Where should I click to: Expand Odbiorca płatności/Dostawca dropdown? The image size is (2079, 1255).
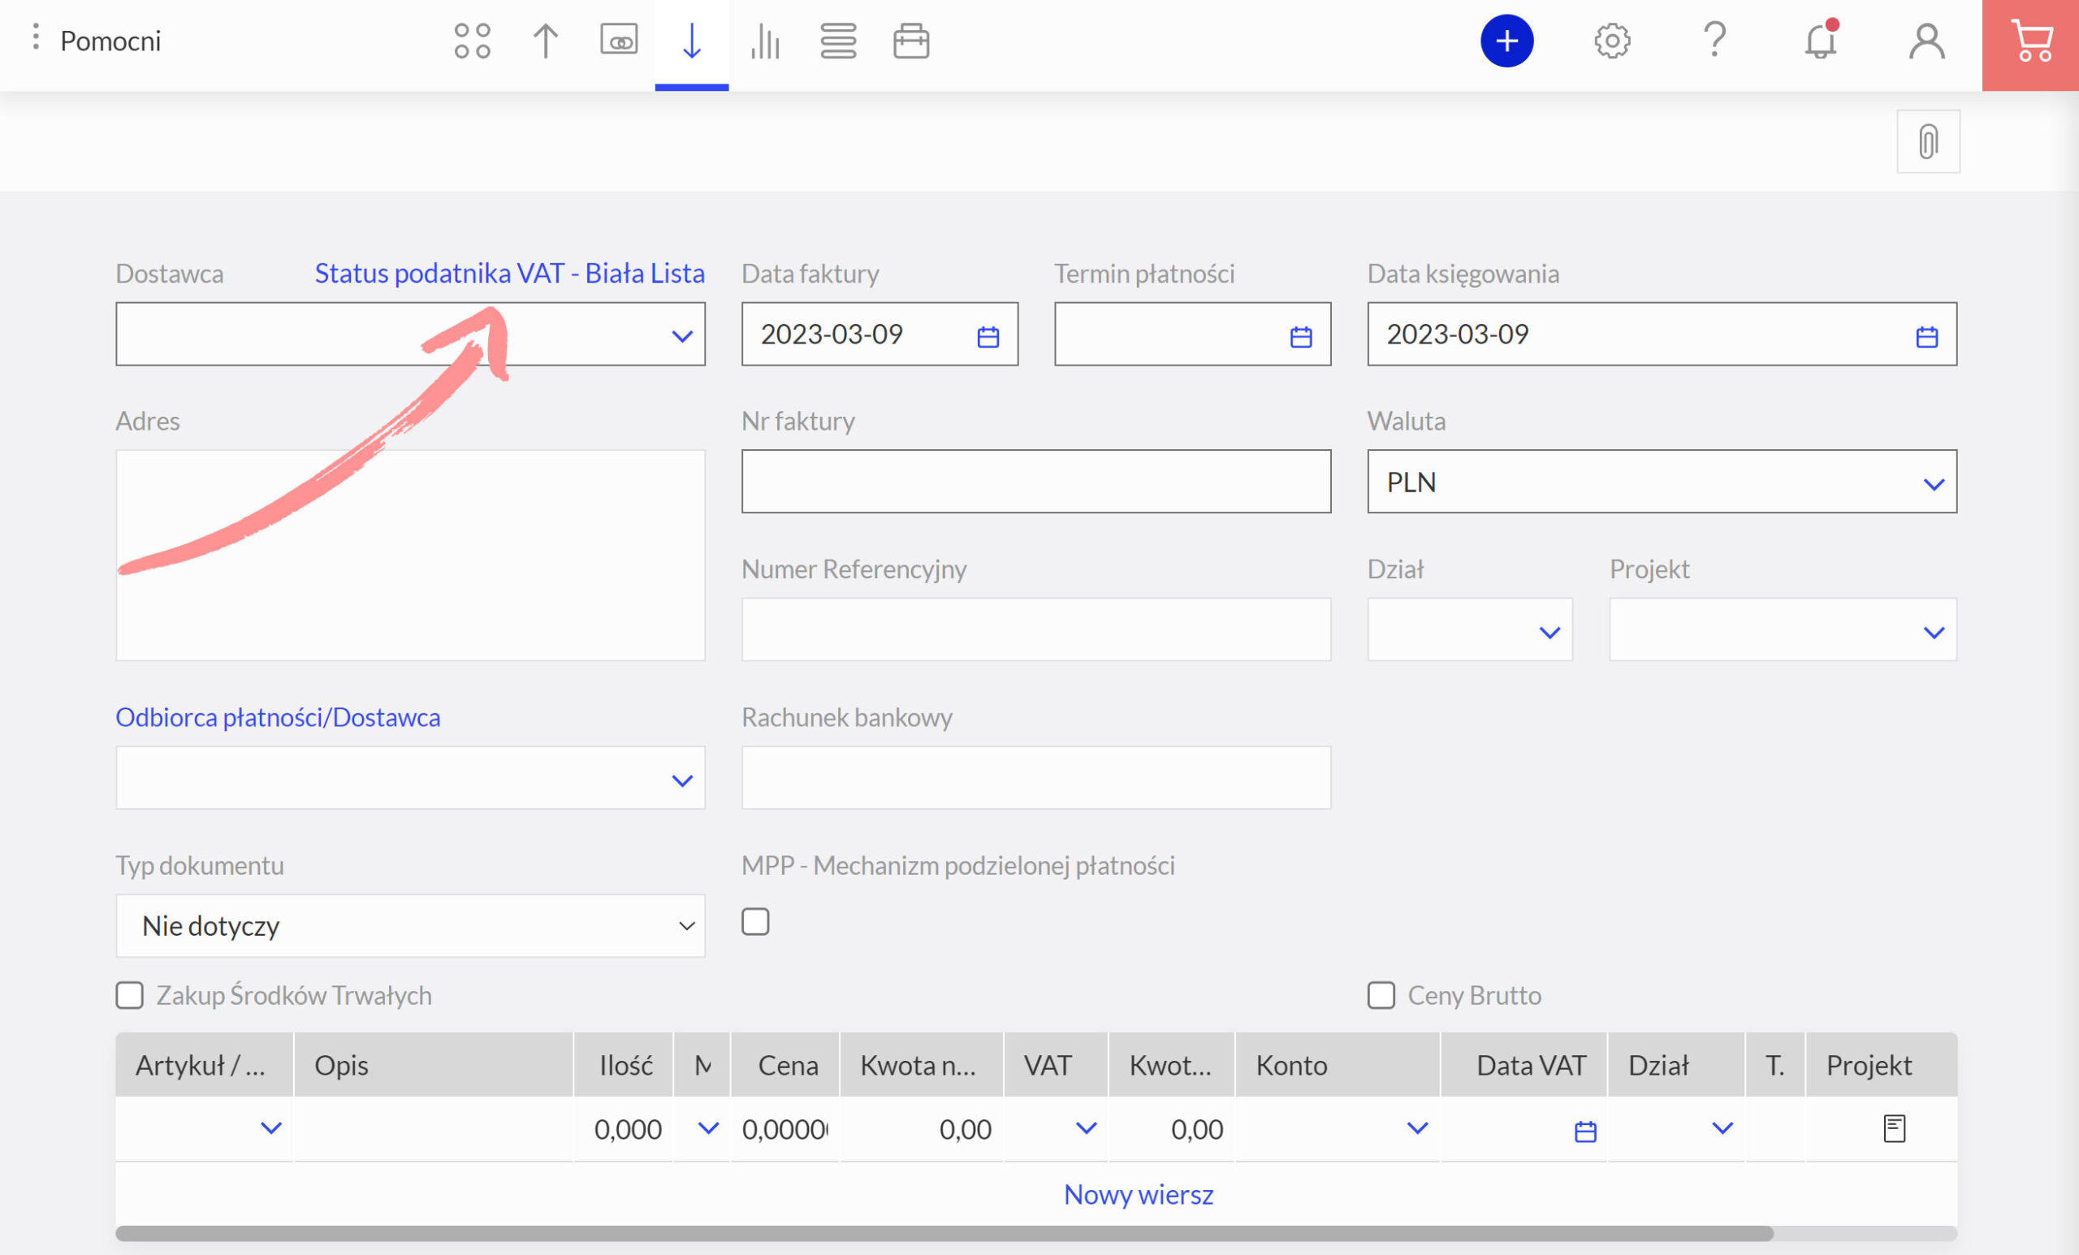click(681, 781)
